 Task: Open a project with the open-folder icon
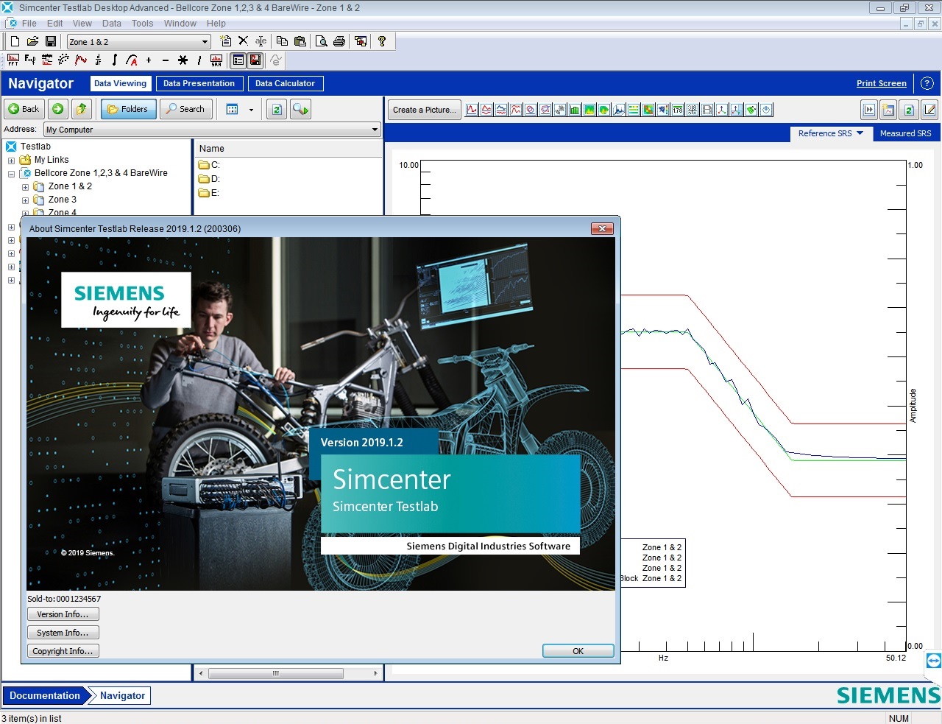click(x=32, y=42)
